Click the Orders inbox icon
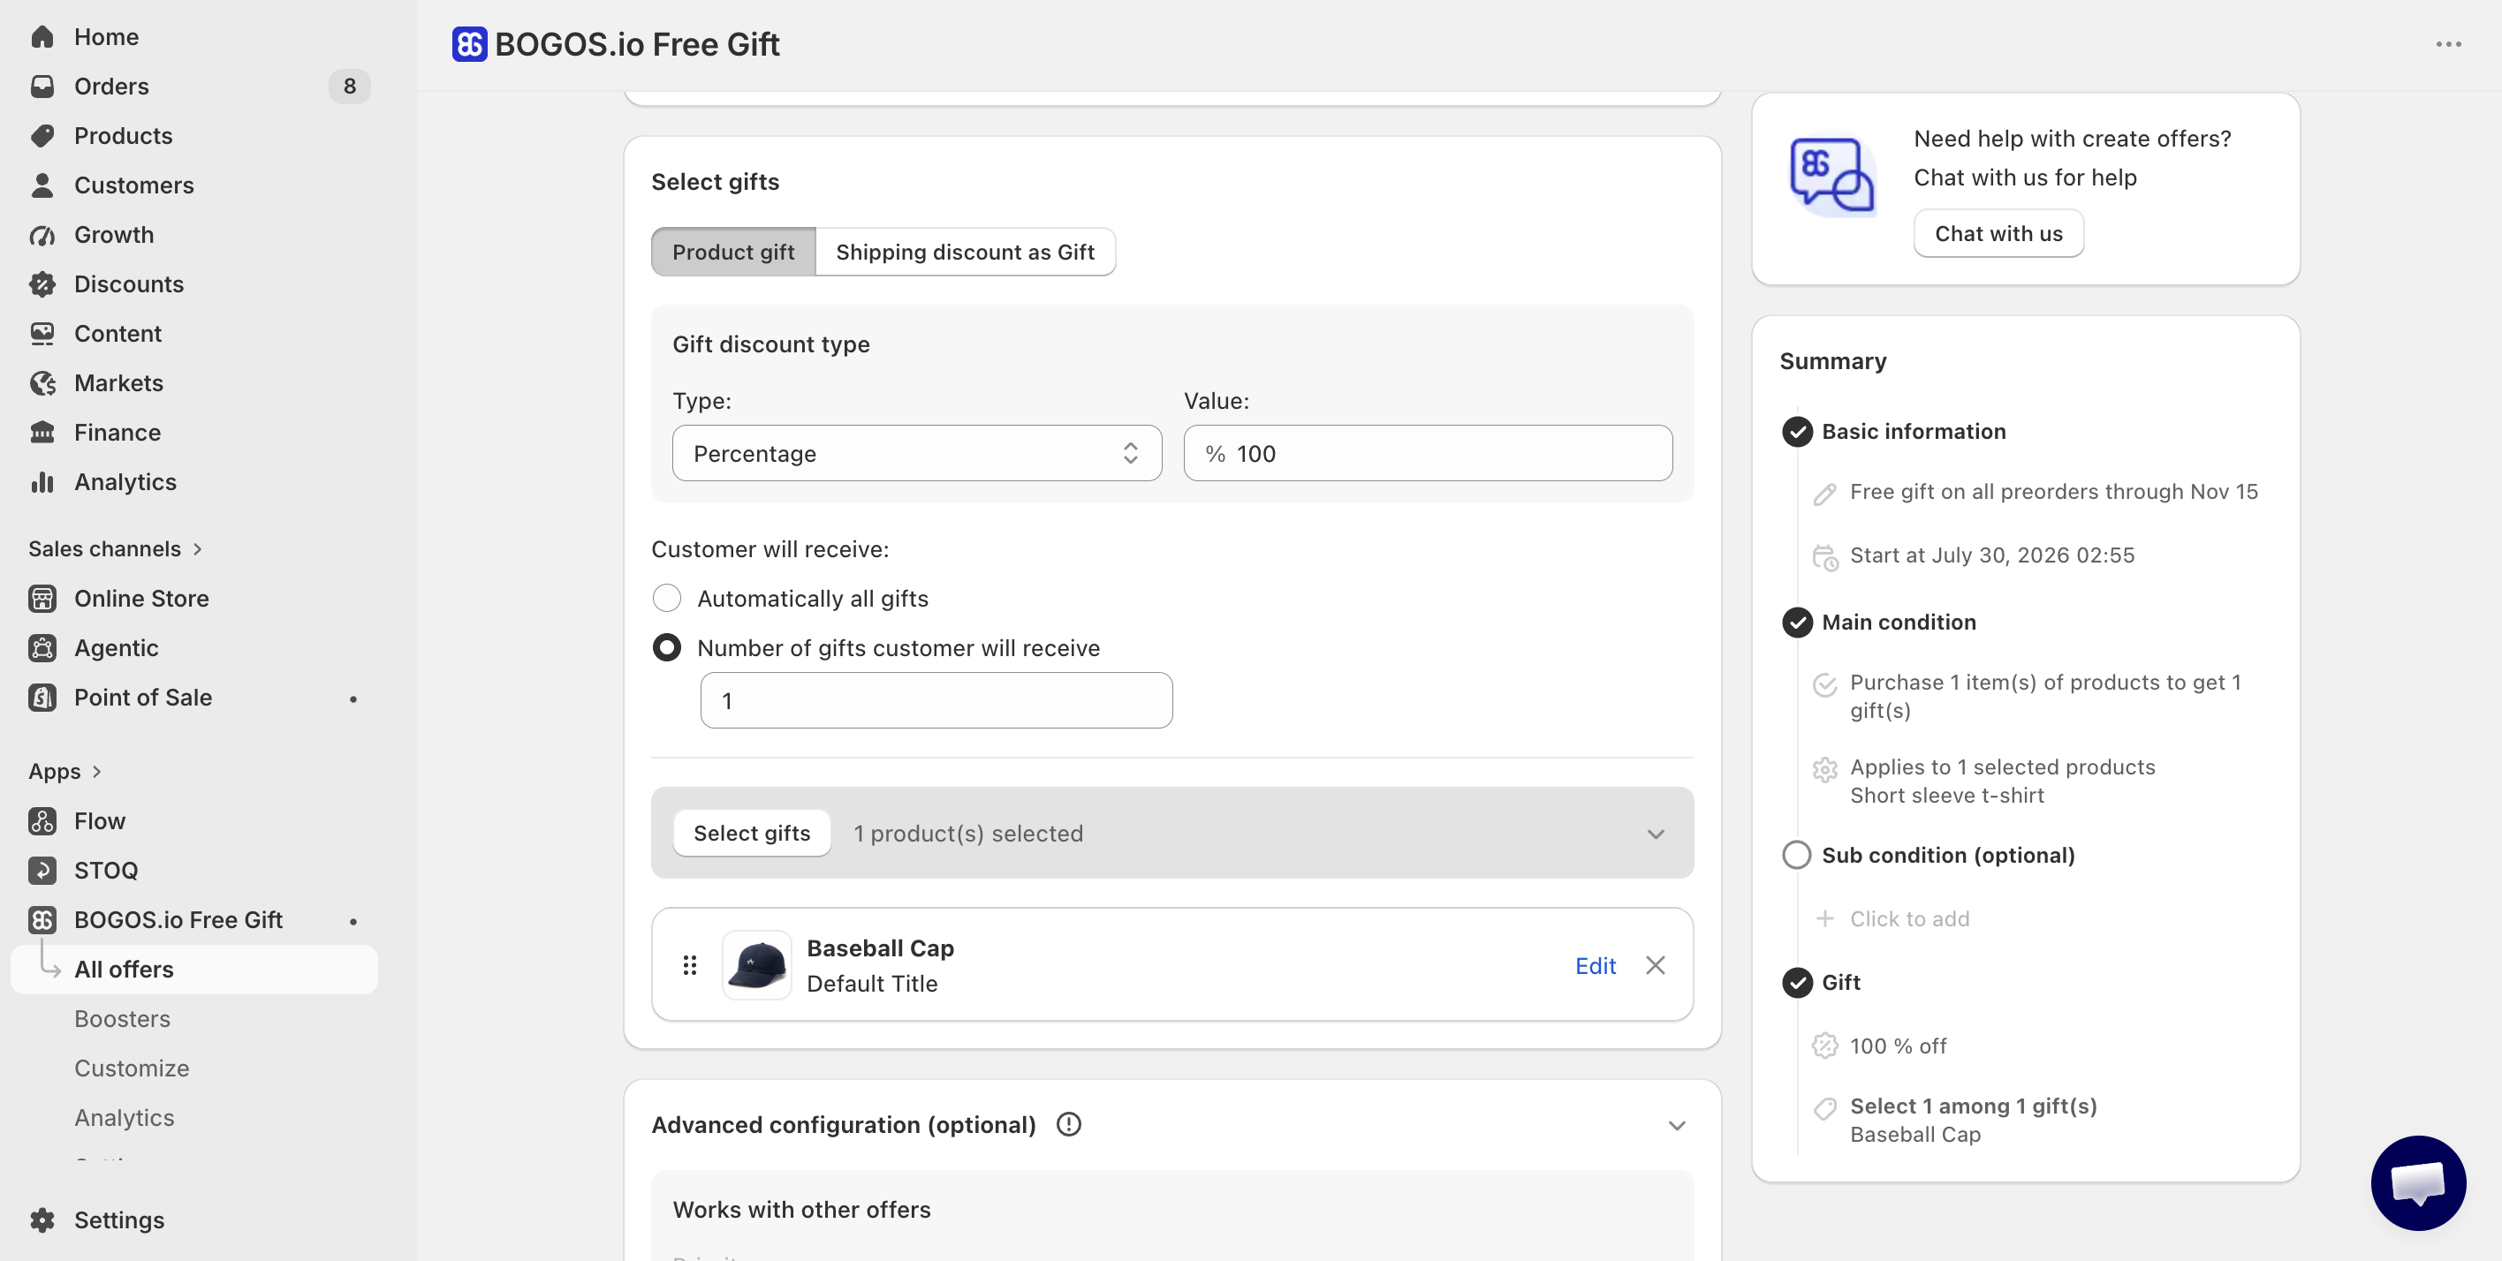The height and width of the screenshot is (1261, 2502). (42, 87)
